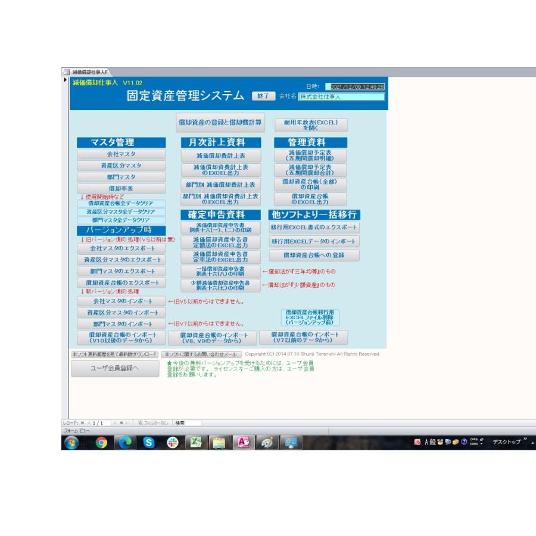Switch to Microsoft Access in the taskbar
This screenshot has width=536, height=536.
[243, 442]
